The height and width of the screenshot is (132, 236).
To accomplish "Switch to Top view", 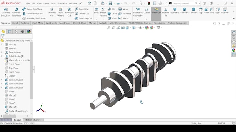I will point(201,11).
